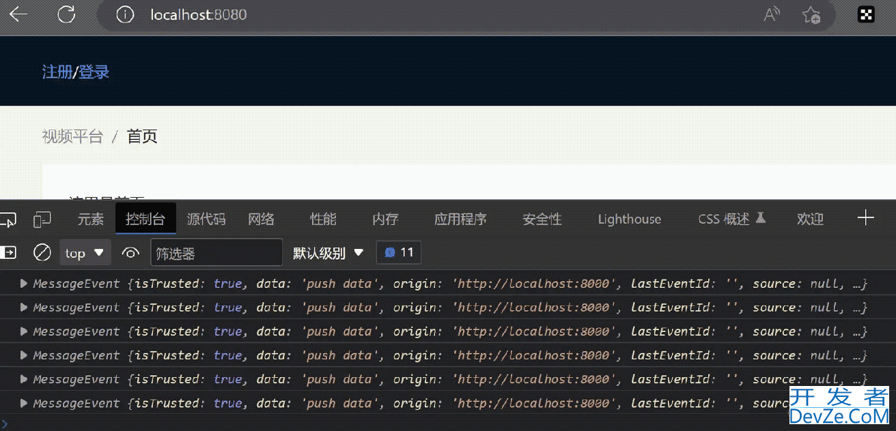This screenshot has width=896, height=431.
Task: Expand the fifth MessageEvent log entry
Action: click(24, 379)
